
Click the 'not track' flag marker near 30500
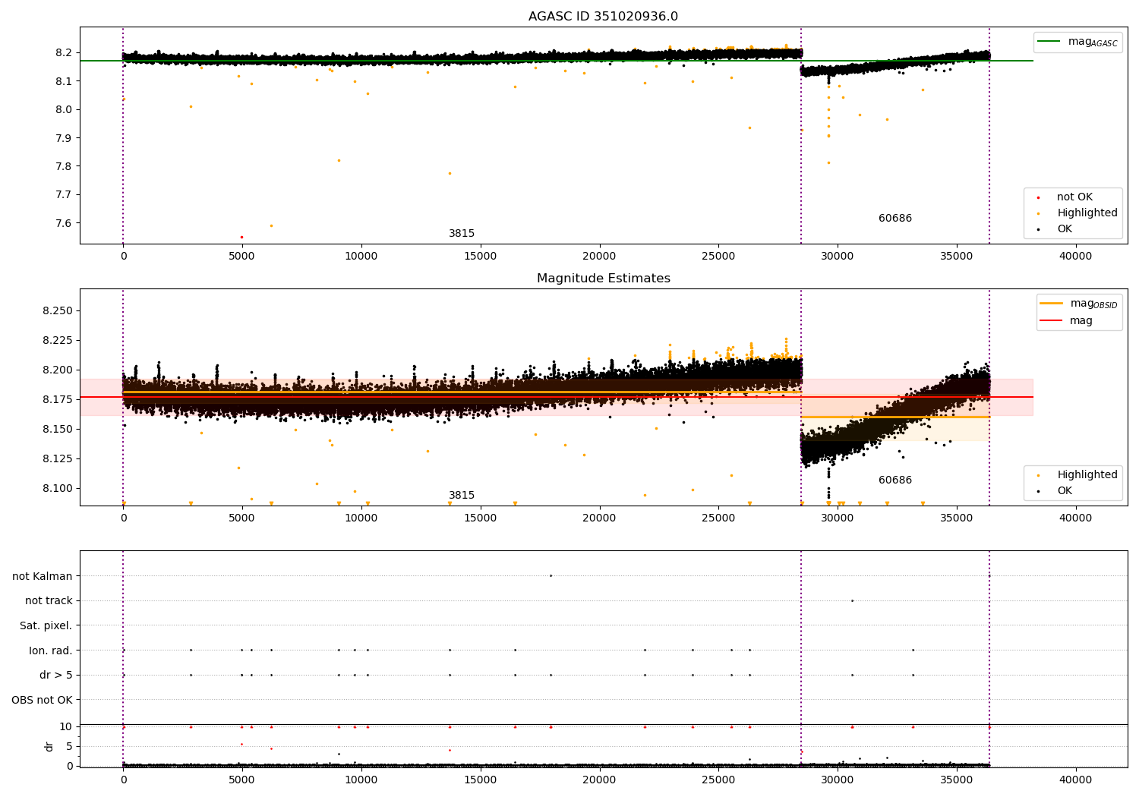[852, 600]
